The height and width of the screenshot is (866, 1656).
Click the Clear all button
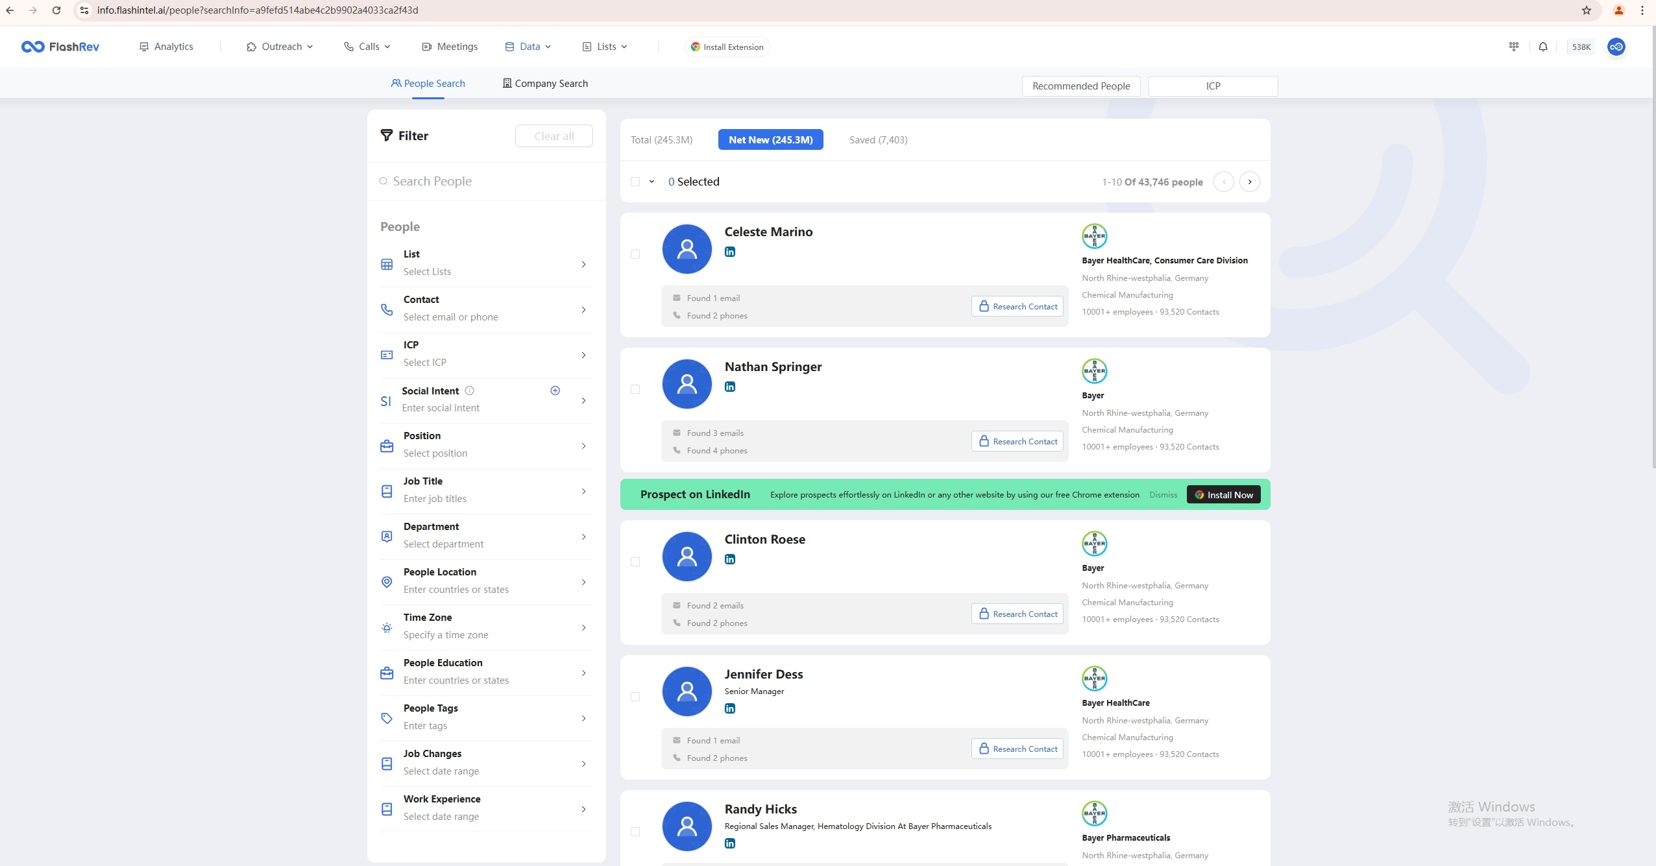(x=554, y=136)
